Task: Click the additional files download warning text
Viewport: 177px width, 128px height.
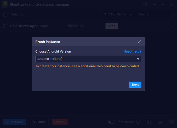Action: 87,66
